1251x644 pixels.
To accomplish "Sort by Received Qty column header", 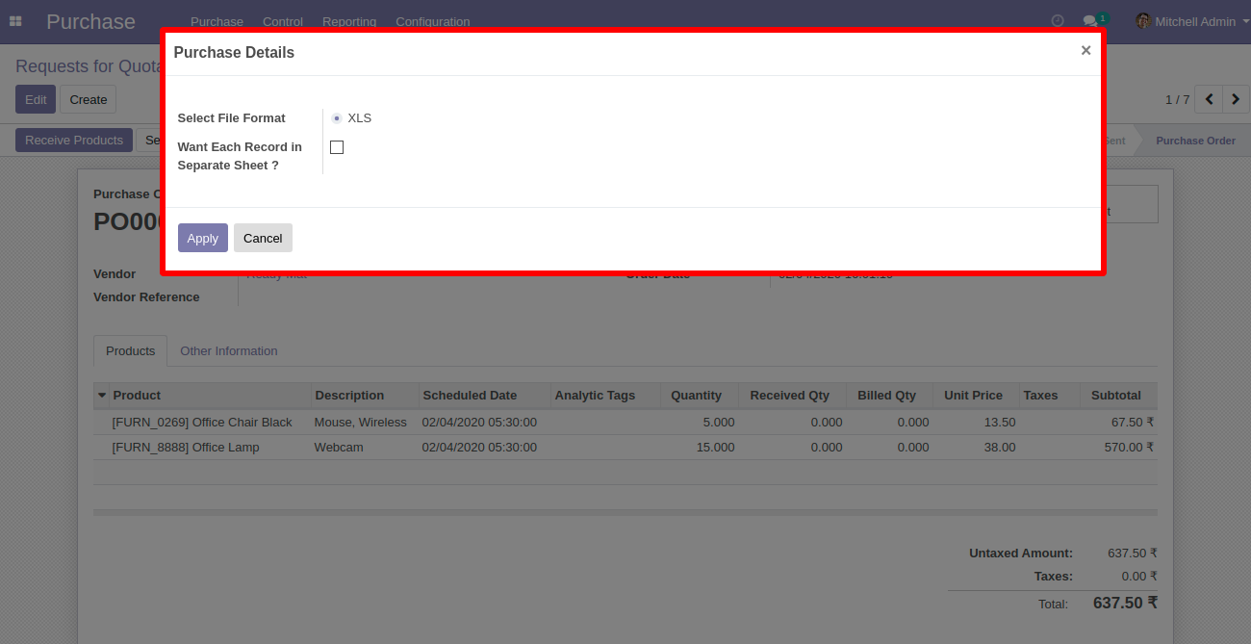I will pyautogui.click(x=790, y=396).
